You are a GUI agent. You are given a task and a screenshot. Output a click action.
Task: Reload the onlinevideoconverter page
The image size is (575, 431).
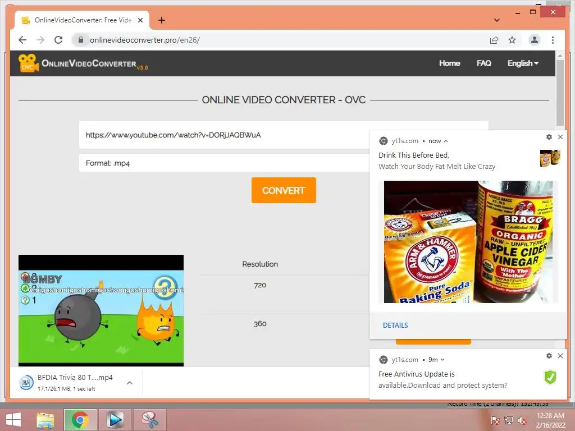click(x=58, y=40)
